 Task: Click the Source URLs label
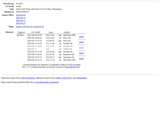(8, 15)
